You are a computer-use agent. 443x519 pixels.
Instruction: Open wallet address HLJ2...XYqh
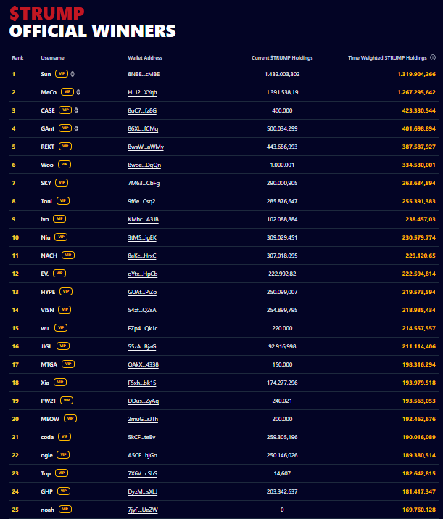pos(143,92)
